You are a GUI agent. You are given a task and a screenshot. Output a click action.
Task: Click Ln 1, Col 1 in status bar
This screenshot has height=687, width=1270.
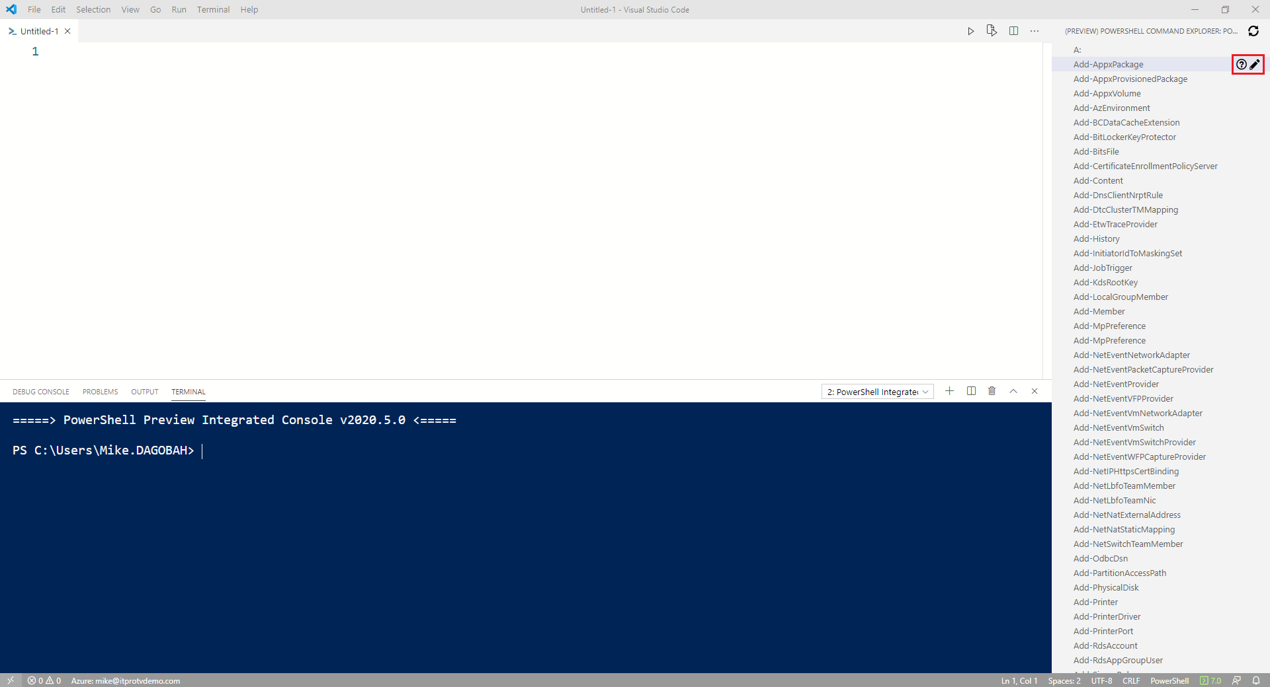pos(1019,680)
